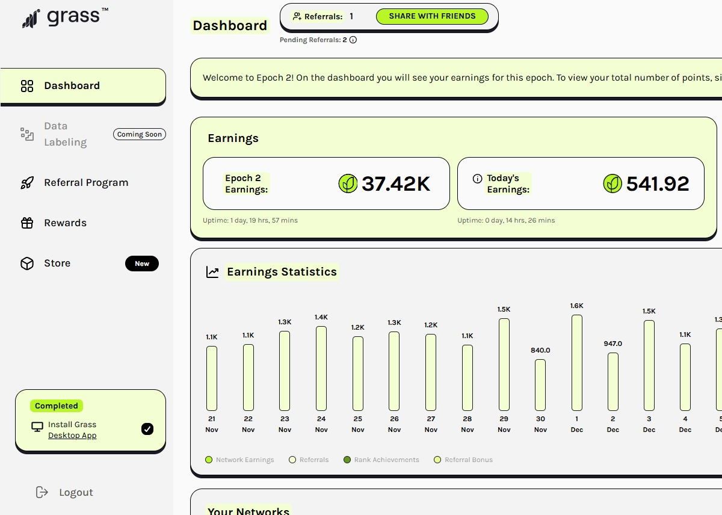
Task: Click the Data Labeling icon
Action: coord(27,134)
